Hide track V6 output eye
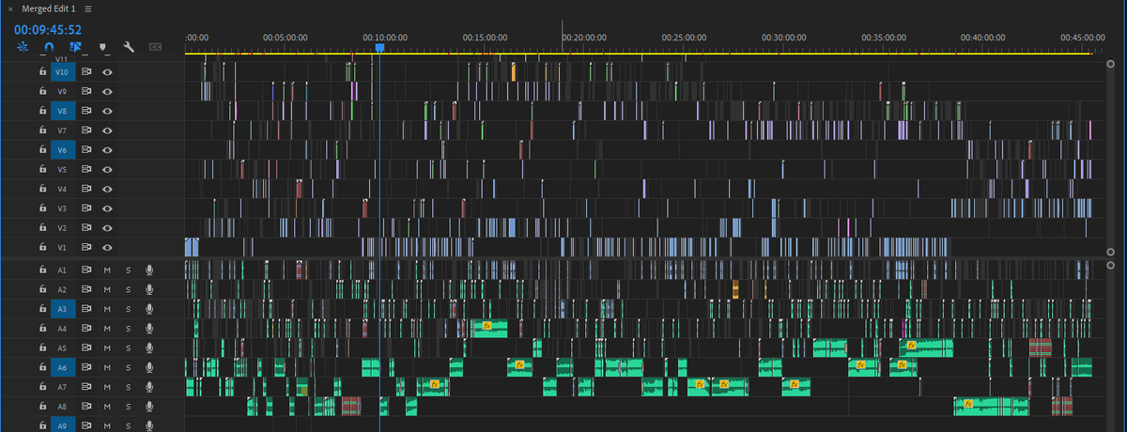 108,150
